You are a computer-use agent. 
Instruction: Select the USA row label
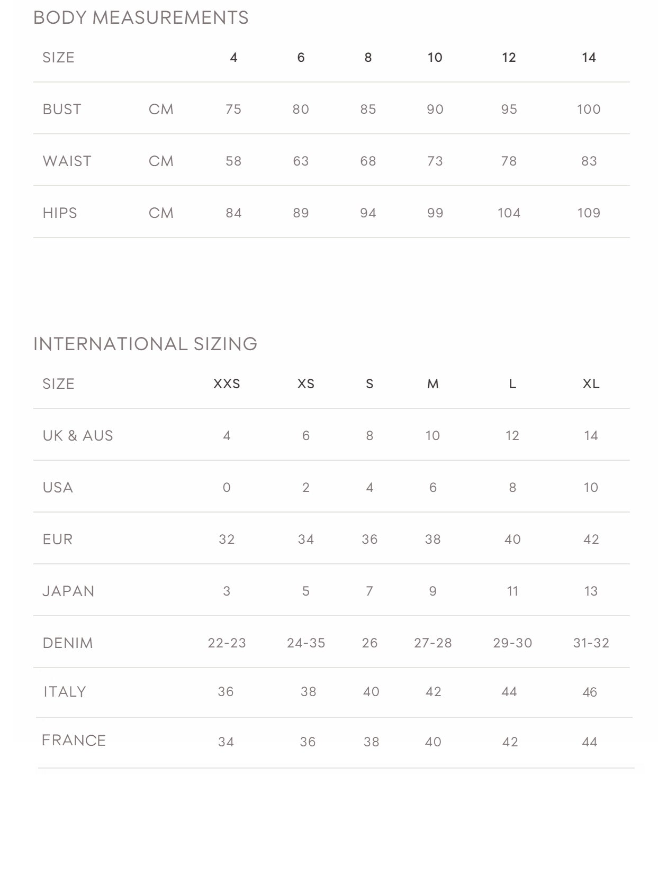tap(58, 487)
